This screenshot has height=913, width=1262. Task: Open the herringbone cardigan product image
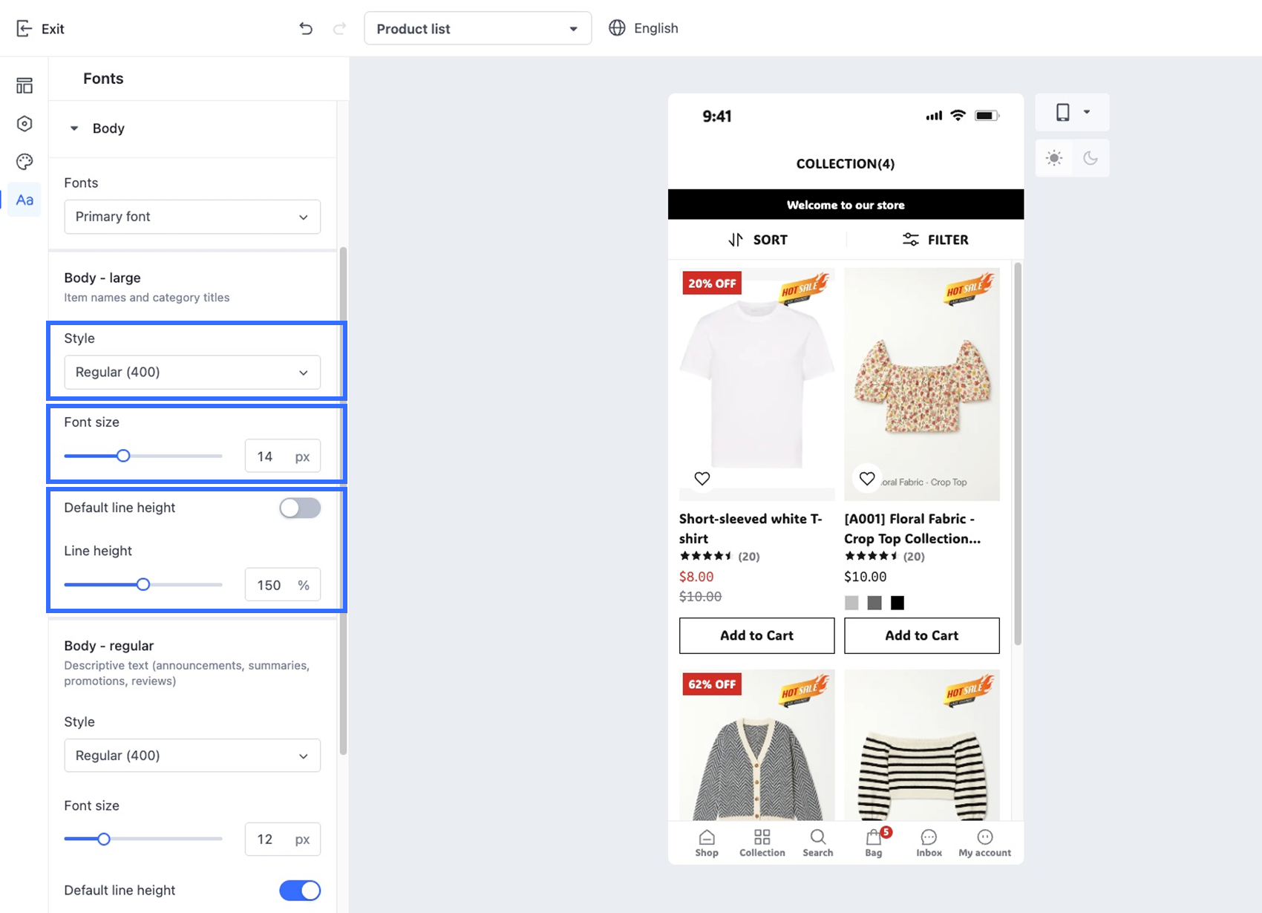(756, 745)
